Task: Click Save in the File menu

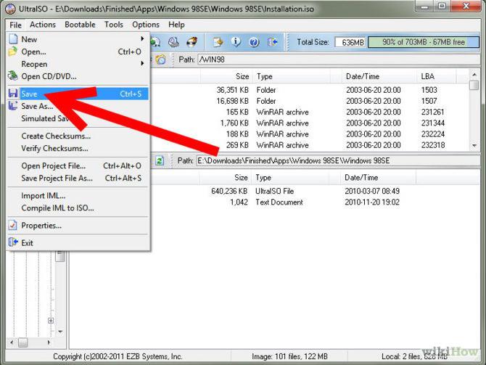Action: [x=78, y=94]
